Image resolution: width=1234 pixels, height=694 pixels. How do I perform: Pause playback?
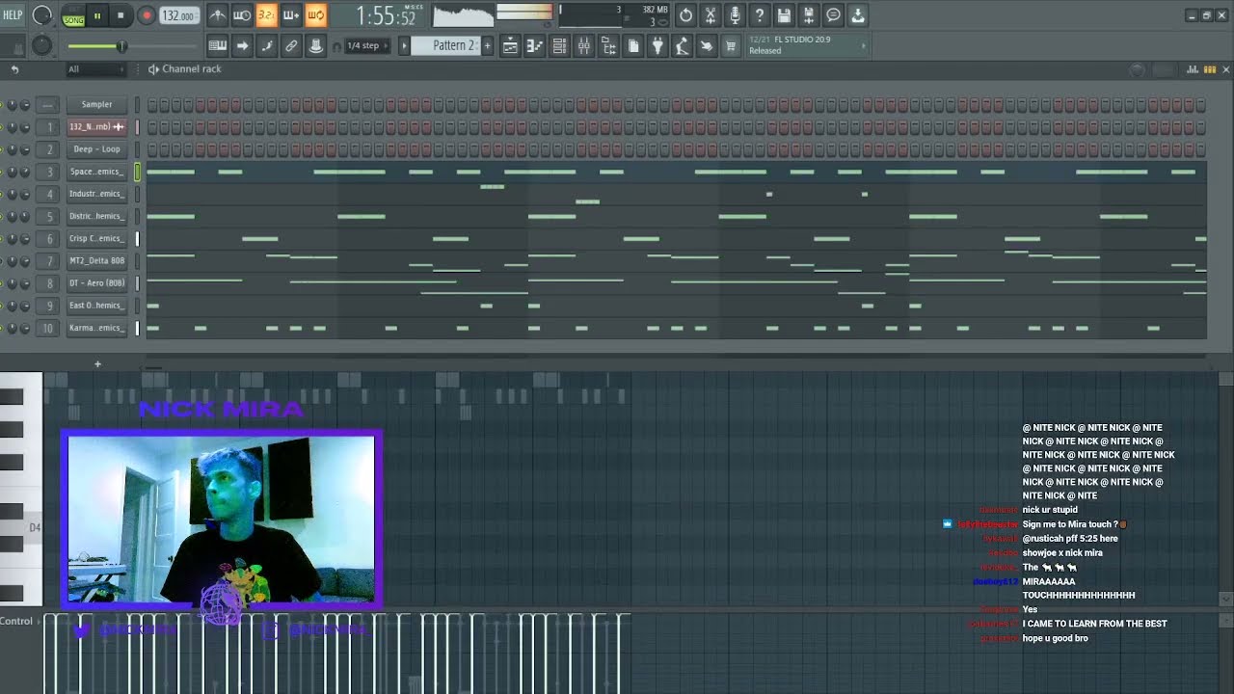point(97,15)
